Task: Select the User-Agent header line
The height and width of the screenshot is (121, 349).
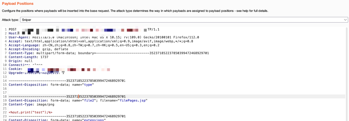Action: coord(104,37)
